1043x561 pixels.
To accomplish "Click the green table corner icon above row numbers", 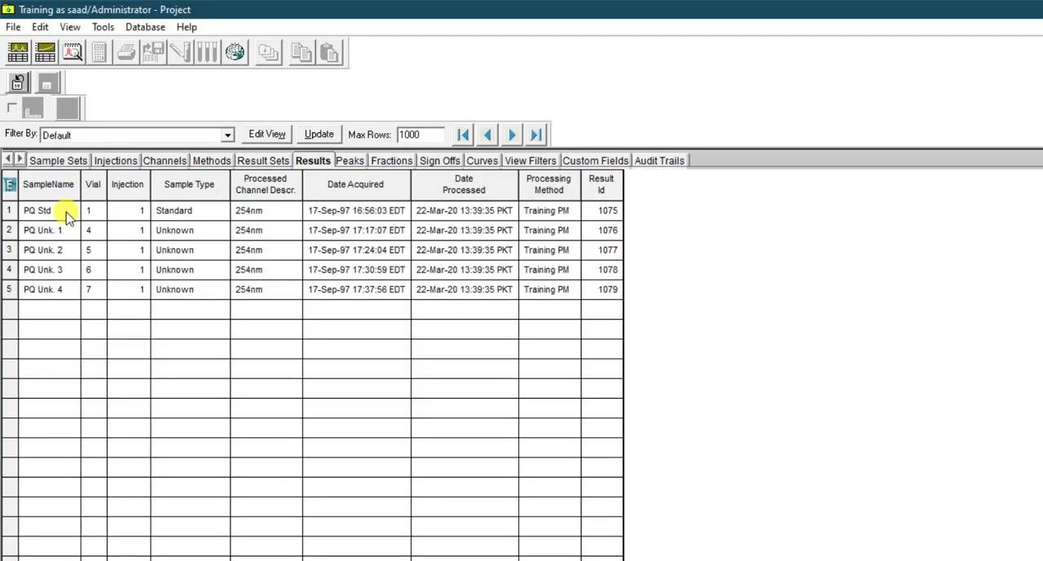I will (10, 184).
